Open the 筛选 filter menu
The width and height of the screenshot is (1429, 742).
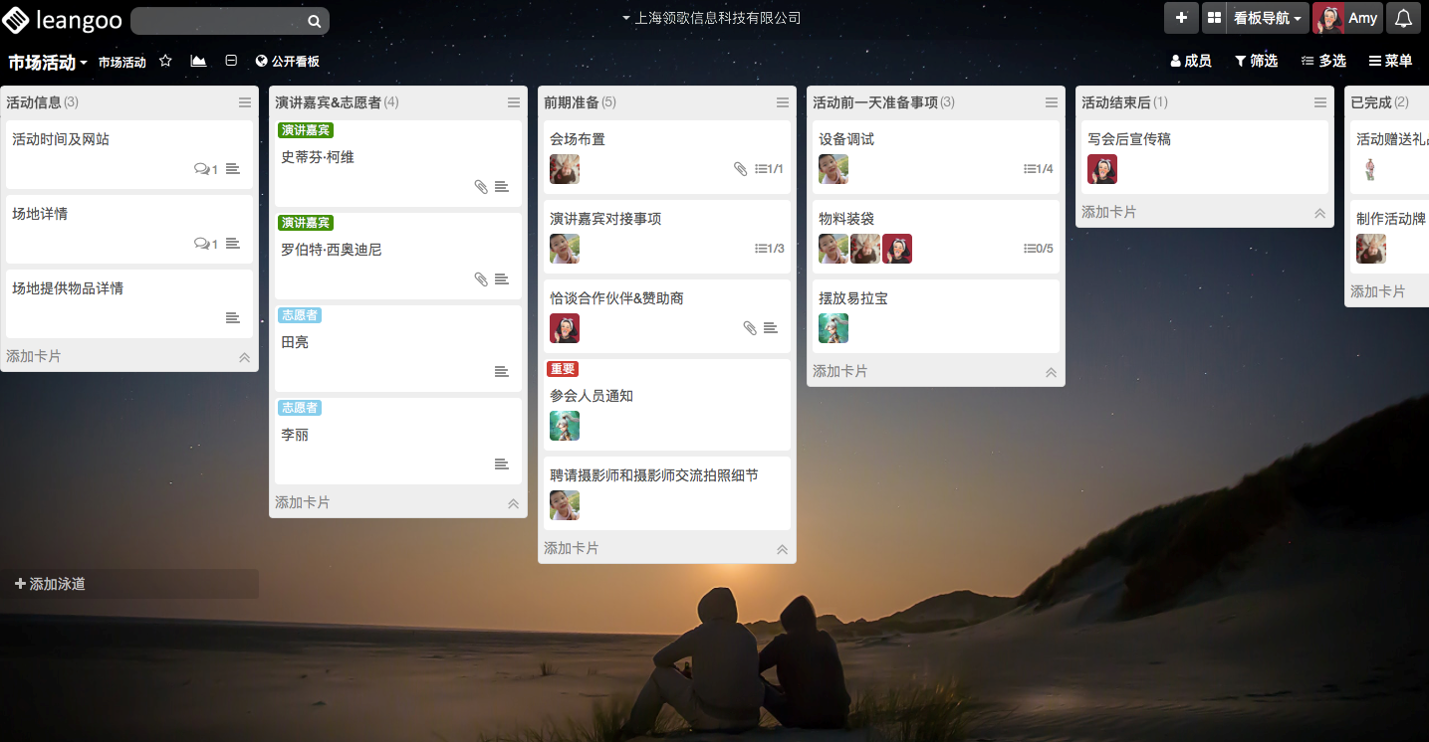(1256, 61)
